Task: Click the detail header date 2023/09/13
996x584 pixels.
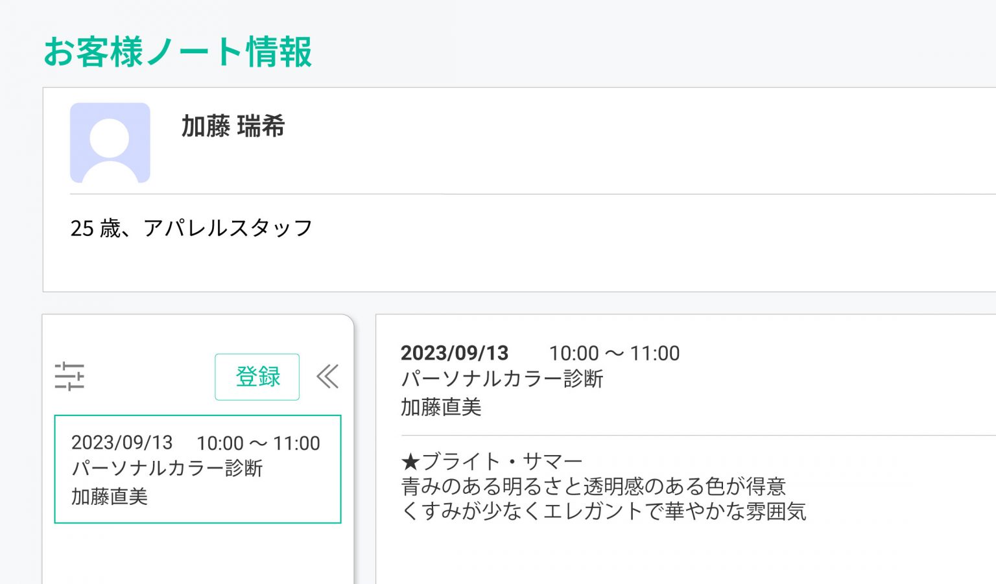Action: (x=455, y=353)
